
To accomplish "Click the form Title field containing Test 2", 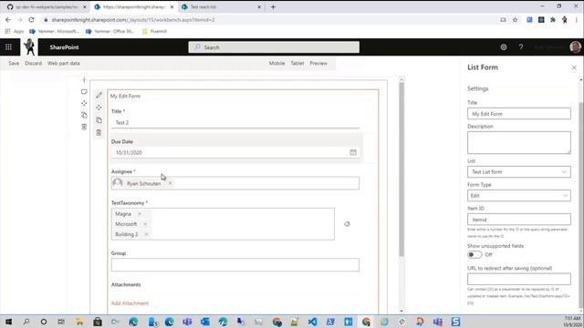I will 235,122.
